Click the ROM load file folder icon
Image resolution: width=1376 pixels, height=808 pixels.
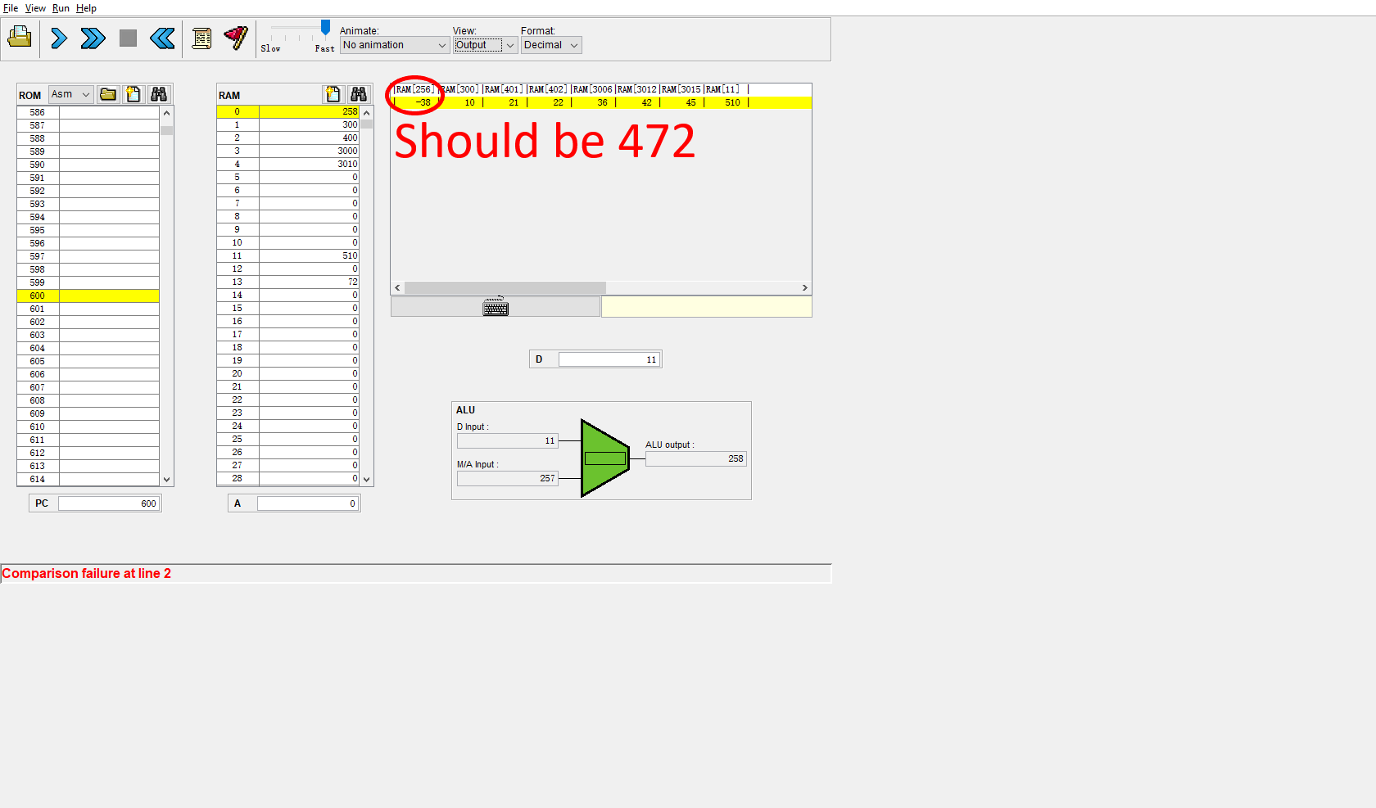click(108, 94)
